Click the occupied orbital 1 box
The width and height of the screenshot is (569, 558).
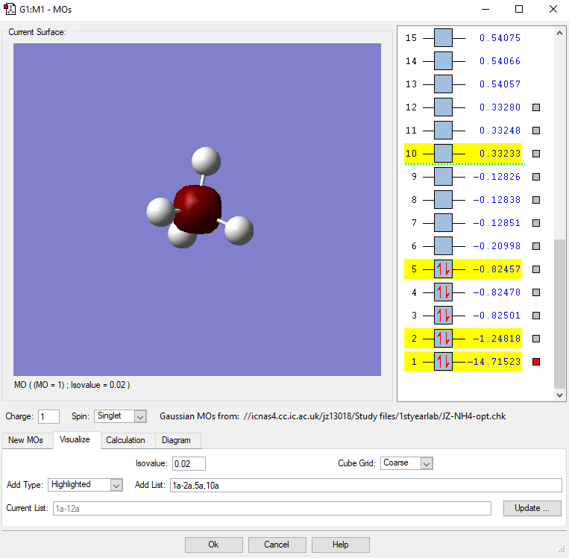point(443,362)
